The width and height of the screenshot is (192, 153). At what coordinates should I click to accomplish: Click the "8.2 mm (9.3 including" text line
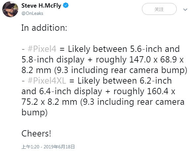pos(65,70)
